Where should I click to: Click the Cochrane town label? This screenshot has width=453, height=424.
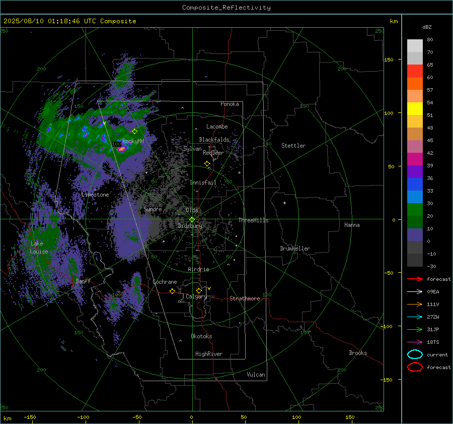(x=165, y=282)
